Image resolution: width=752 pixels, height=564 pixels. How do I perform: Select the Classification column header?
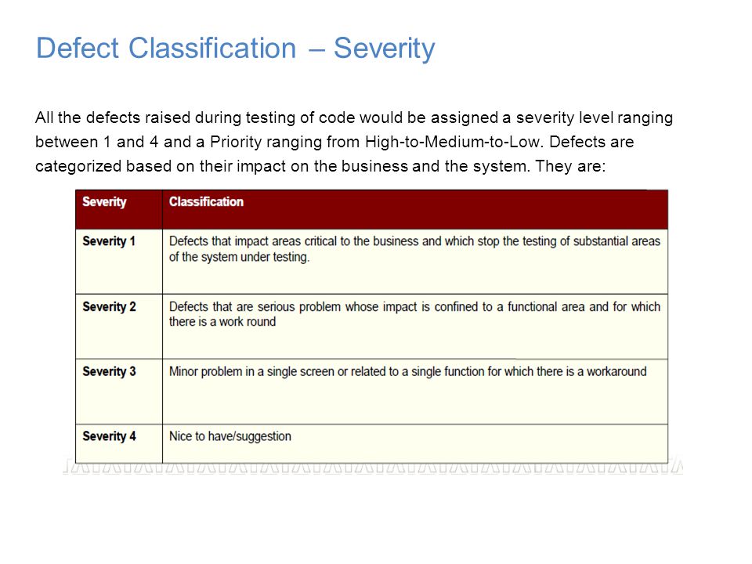(x=206, y=201)
